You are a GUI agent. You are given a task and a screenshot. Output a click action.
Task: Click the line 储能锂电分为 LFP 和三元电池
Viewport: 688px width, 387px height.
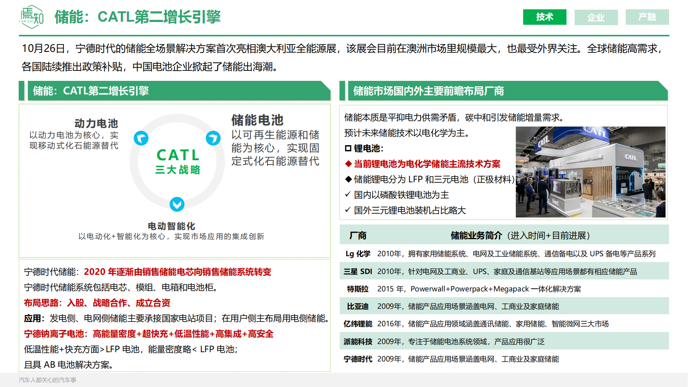[x=434, y=179]
